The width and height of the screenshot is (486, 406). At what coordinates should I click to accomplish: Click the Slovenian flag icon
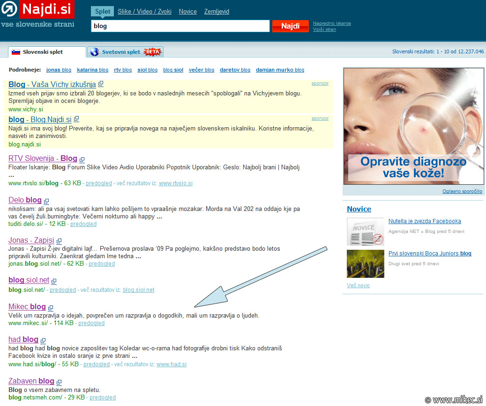tap(16, 52)
